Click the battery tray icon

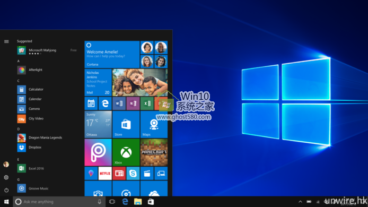point(309,202)
